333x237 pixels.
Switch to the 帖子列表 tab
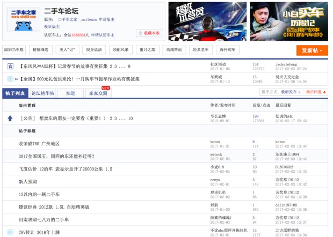click(x=15, y=93)
